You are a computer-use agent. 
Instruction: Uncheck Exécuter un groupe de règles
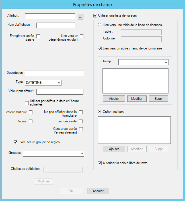click(x=15, y=142)
